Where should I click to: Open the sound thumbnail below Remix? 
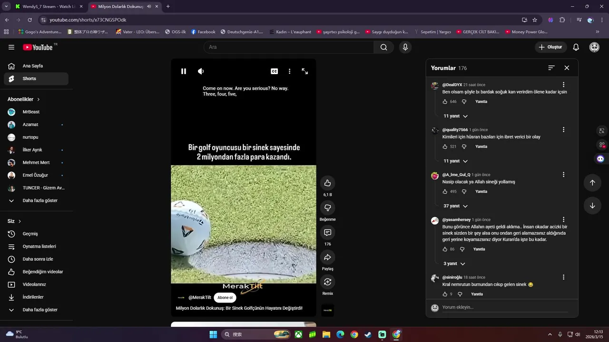[x=328, y=310]
